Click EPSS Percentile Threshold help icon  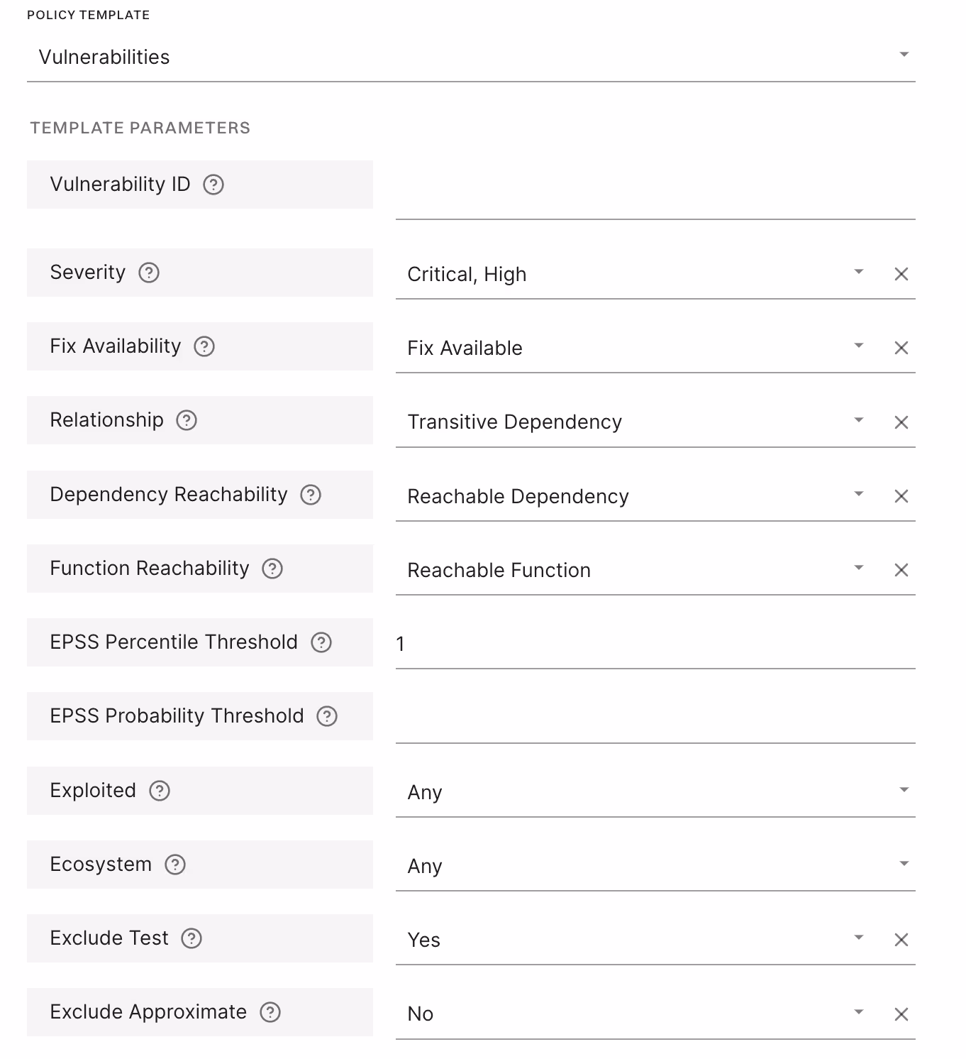321,642
